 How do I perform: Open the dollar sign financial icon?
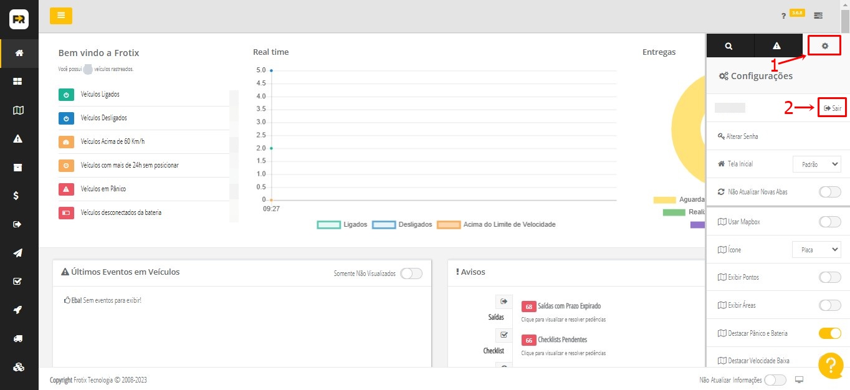[19, 196]
